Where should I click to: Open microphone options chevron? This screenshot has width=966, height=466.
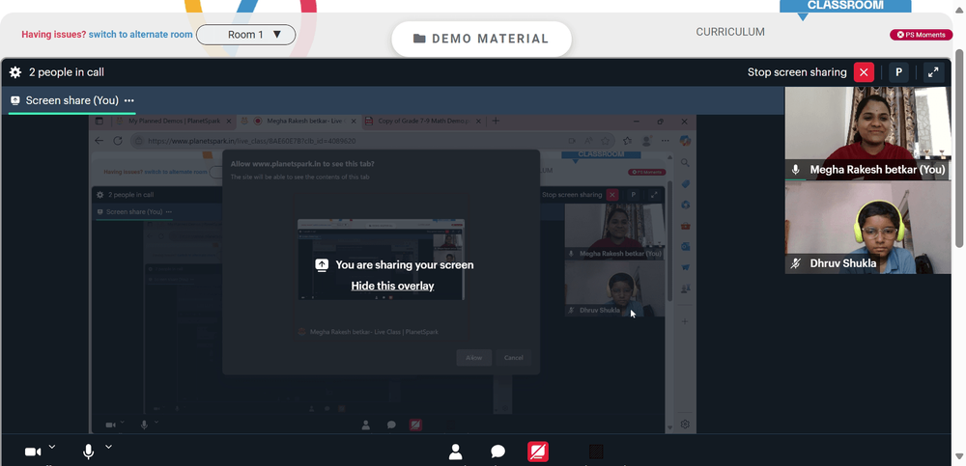[108, 447]
